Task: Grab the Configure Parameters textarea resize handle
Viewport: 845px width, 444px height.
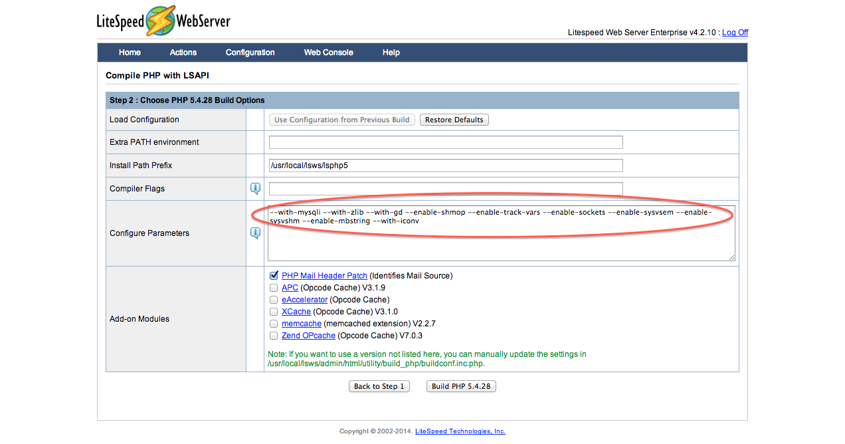Action: coord(731,257)
